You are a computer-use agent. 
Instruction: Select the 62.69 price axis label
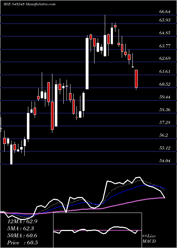click(165, 58)
